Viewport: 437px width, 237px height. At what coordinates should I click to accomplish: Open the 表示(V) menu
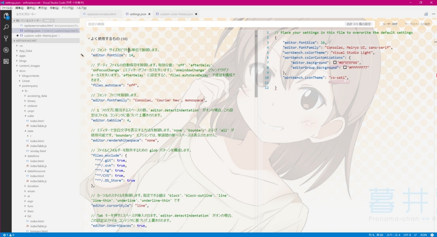point(43,8)
